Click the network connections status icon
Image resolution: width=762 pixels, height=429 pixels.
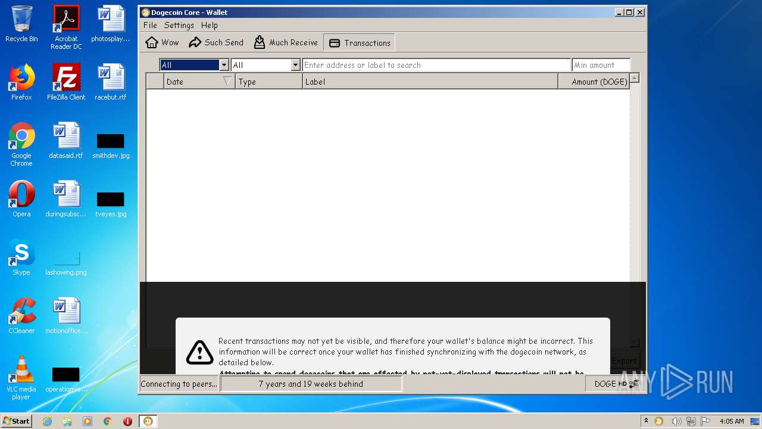(634, 384)
